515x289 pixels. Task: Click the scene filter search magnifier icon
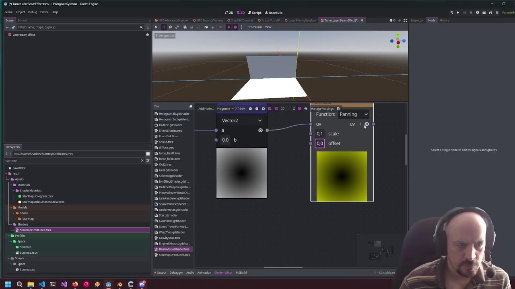pyautogui.click(x=141, y=27)
